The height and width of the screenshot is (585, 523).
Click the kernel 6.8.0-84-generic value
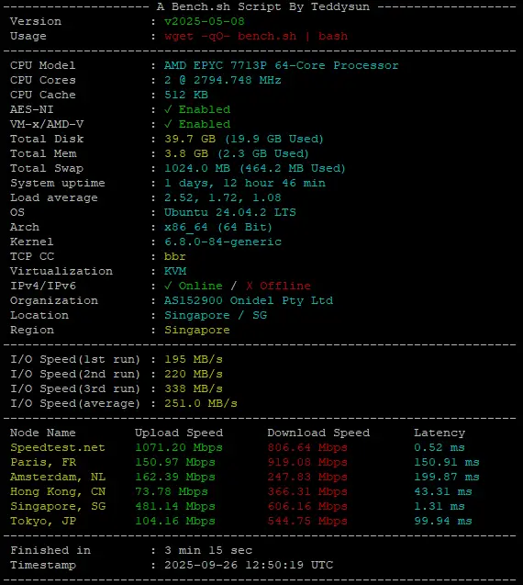tap(223, 242)
